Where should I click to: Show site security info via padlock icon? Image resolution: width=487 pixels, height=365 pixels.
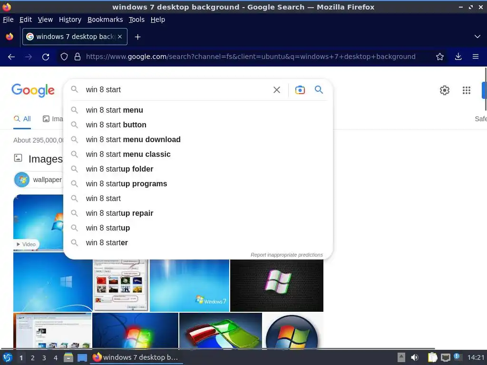78,57
